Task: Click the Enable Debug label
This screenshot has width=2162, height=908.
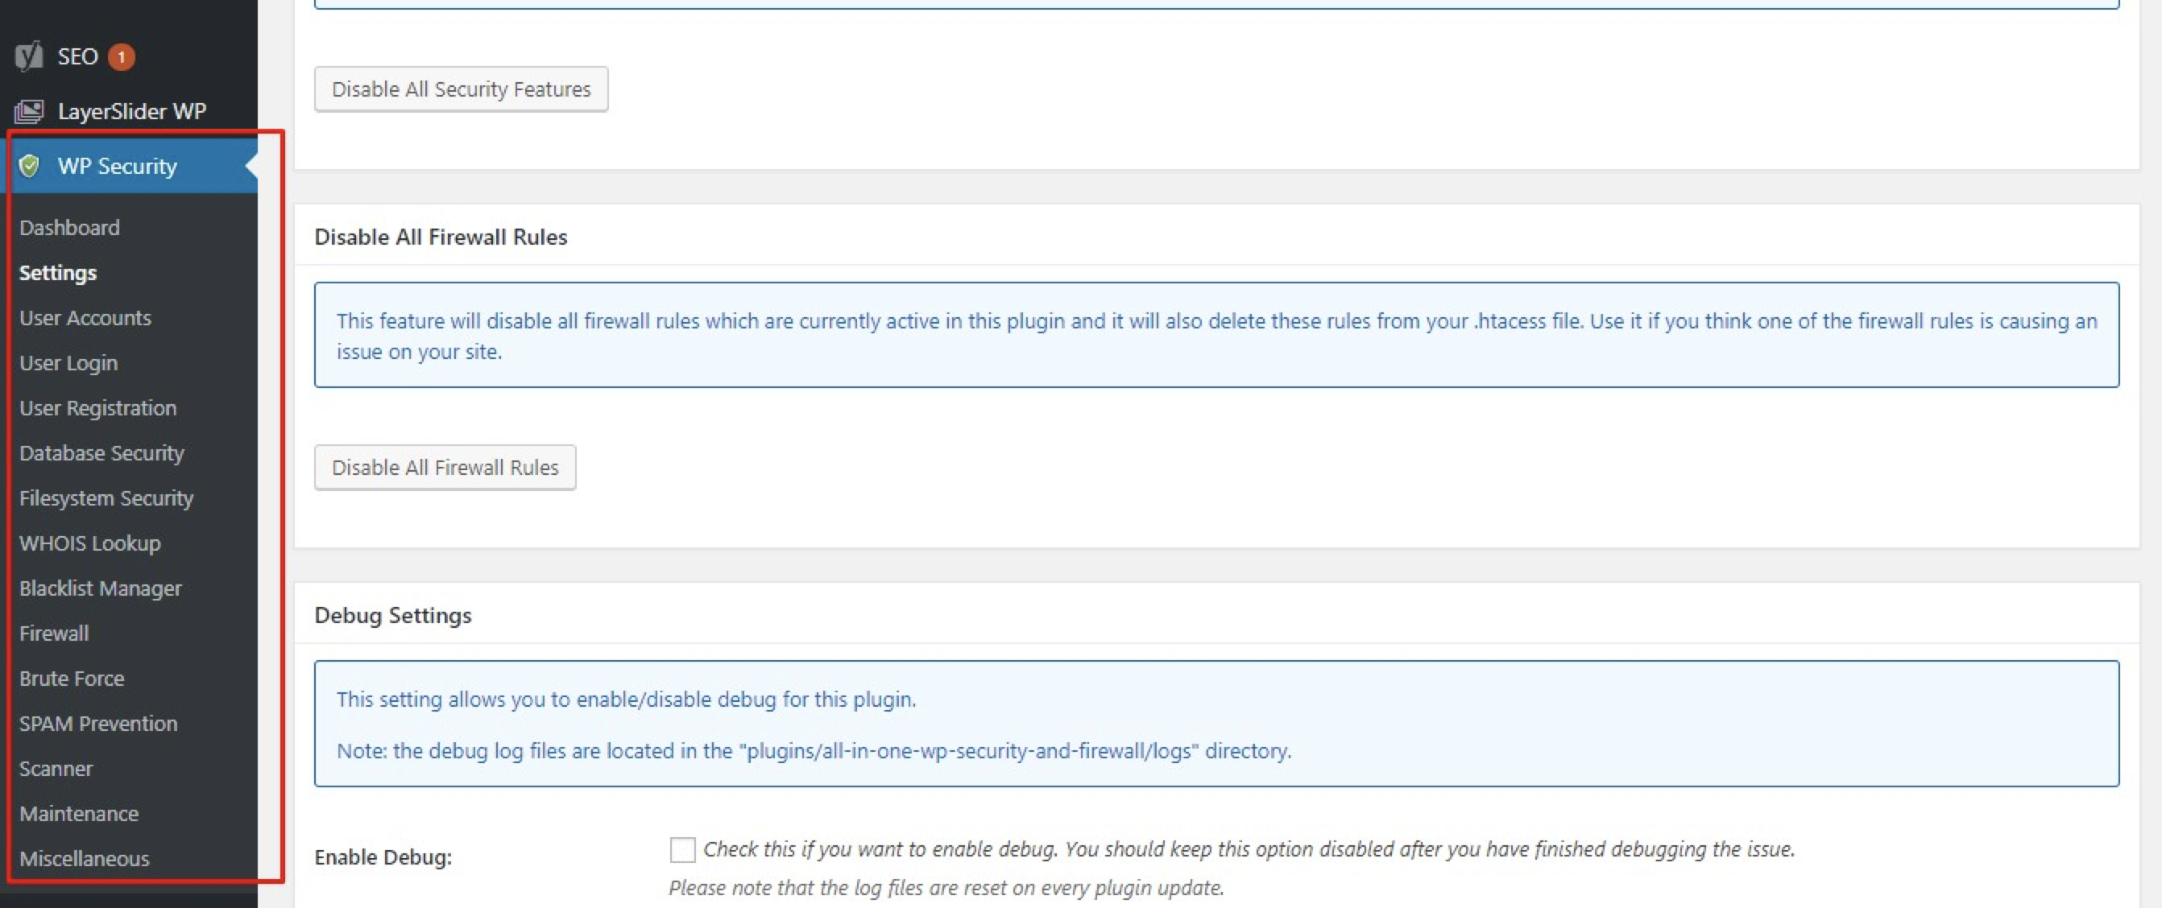Action: (x=383, y=856)
